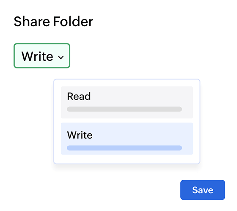Screen dimensions: 237x211
Task: Click the Write text in the green dropdown
Action: pos(37,56)
